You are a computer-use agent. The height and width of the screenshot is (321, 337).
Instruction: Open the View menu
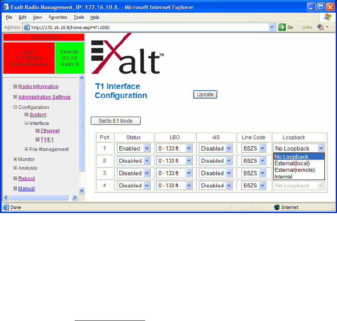point(37,17)
